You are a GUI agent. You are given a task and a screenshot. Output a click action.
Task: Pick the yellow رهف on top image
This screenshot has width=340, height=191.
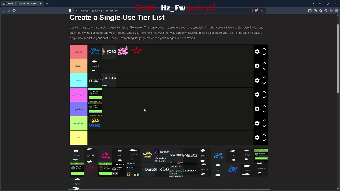pos(147,155)
